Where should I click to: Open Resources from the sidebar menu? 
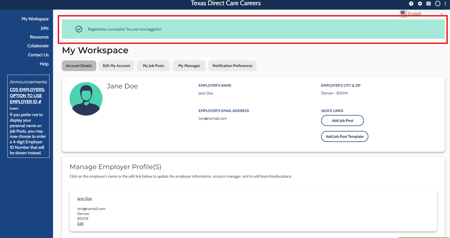(39, 37)
